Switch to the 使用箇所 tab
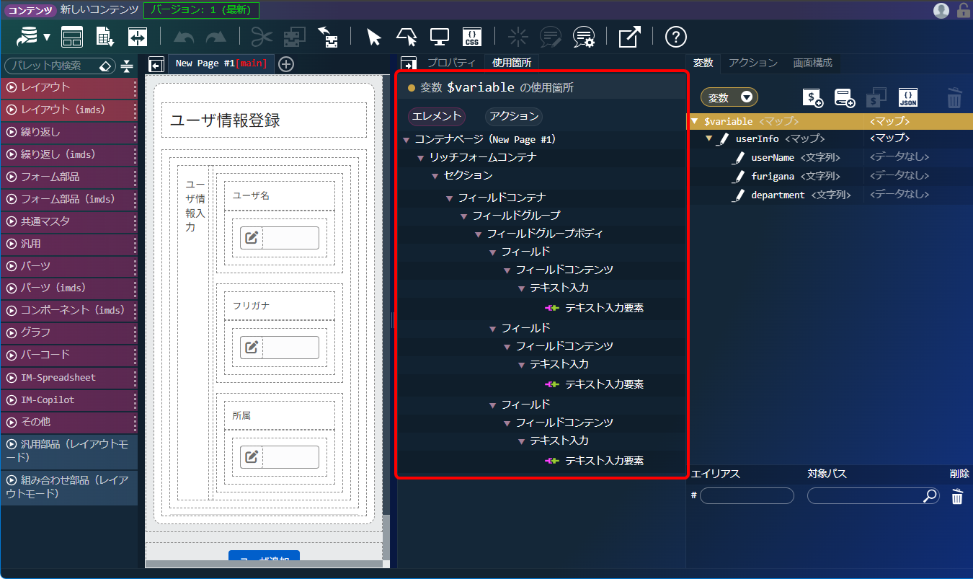Viewport: 973px width, 579px height. coord(512,63)
